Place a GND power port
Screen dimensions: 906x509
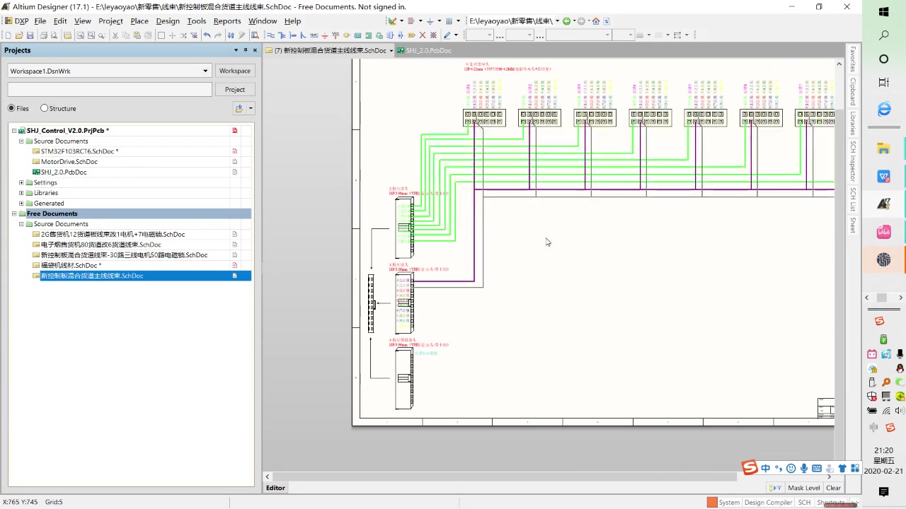click(x=323, y=35)
